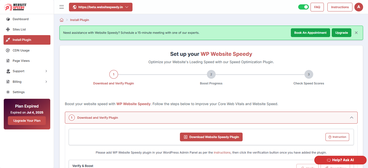Image resolution: width=368 pixels, height=168 pixels.
Task: Open CDN Usage in sidebar
Action: pyautogui.click(x=27, y=50)
